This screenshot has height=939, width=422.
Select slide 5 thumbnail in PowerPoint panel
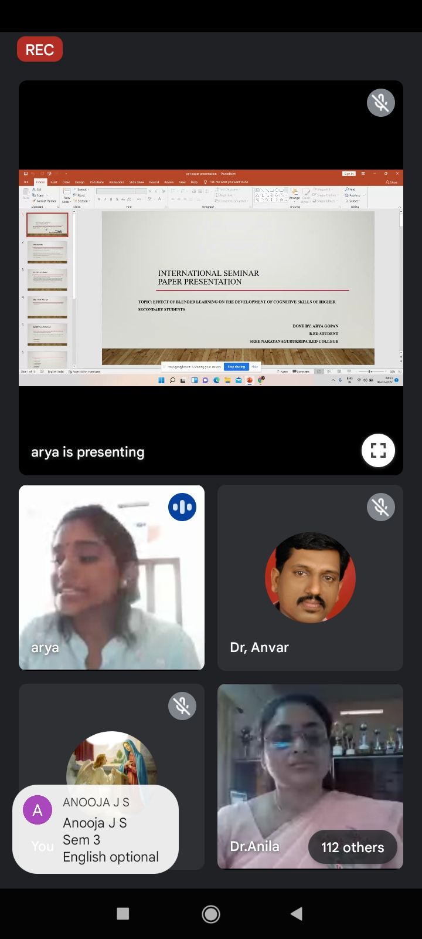point(47,335)
